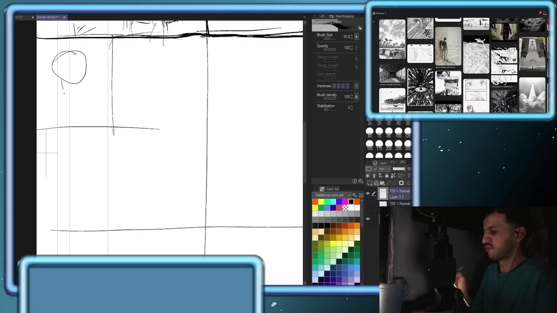Click the new vector layer icon
This screenshot has width=557, height=313.
coord(376,183)
